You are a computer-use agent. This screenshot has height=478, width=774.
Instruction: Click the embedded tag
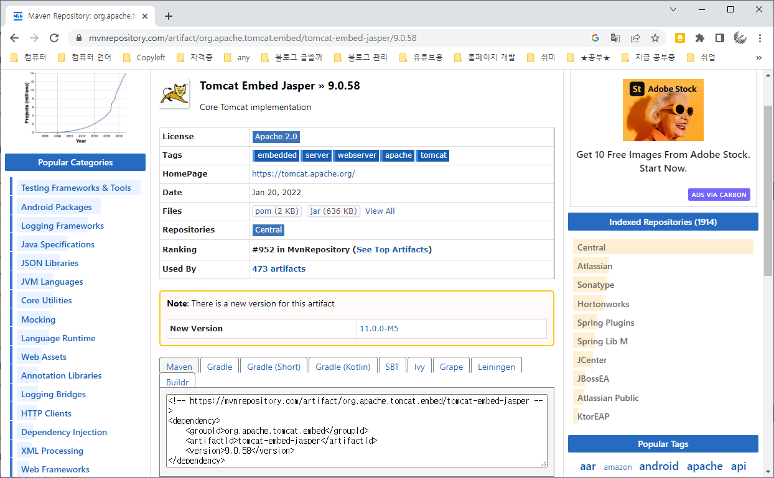pos(277,155)
